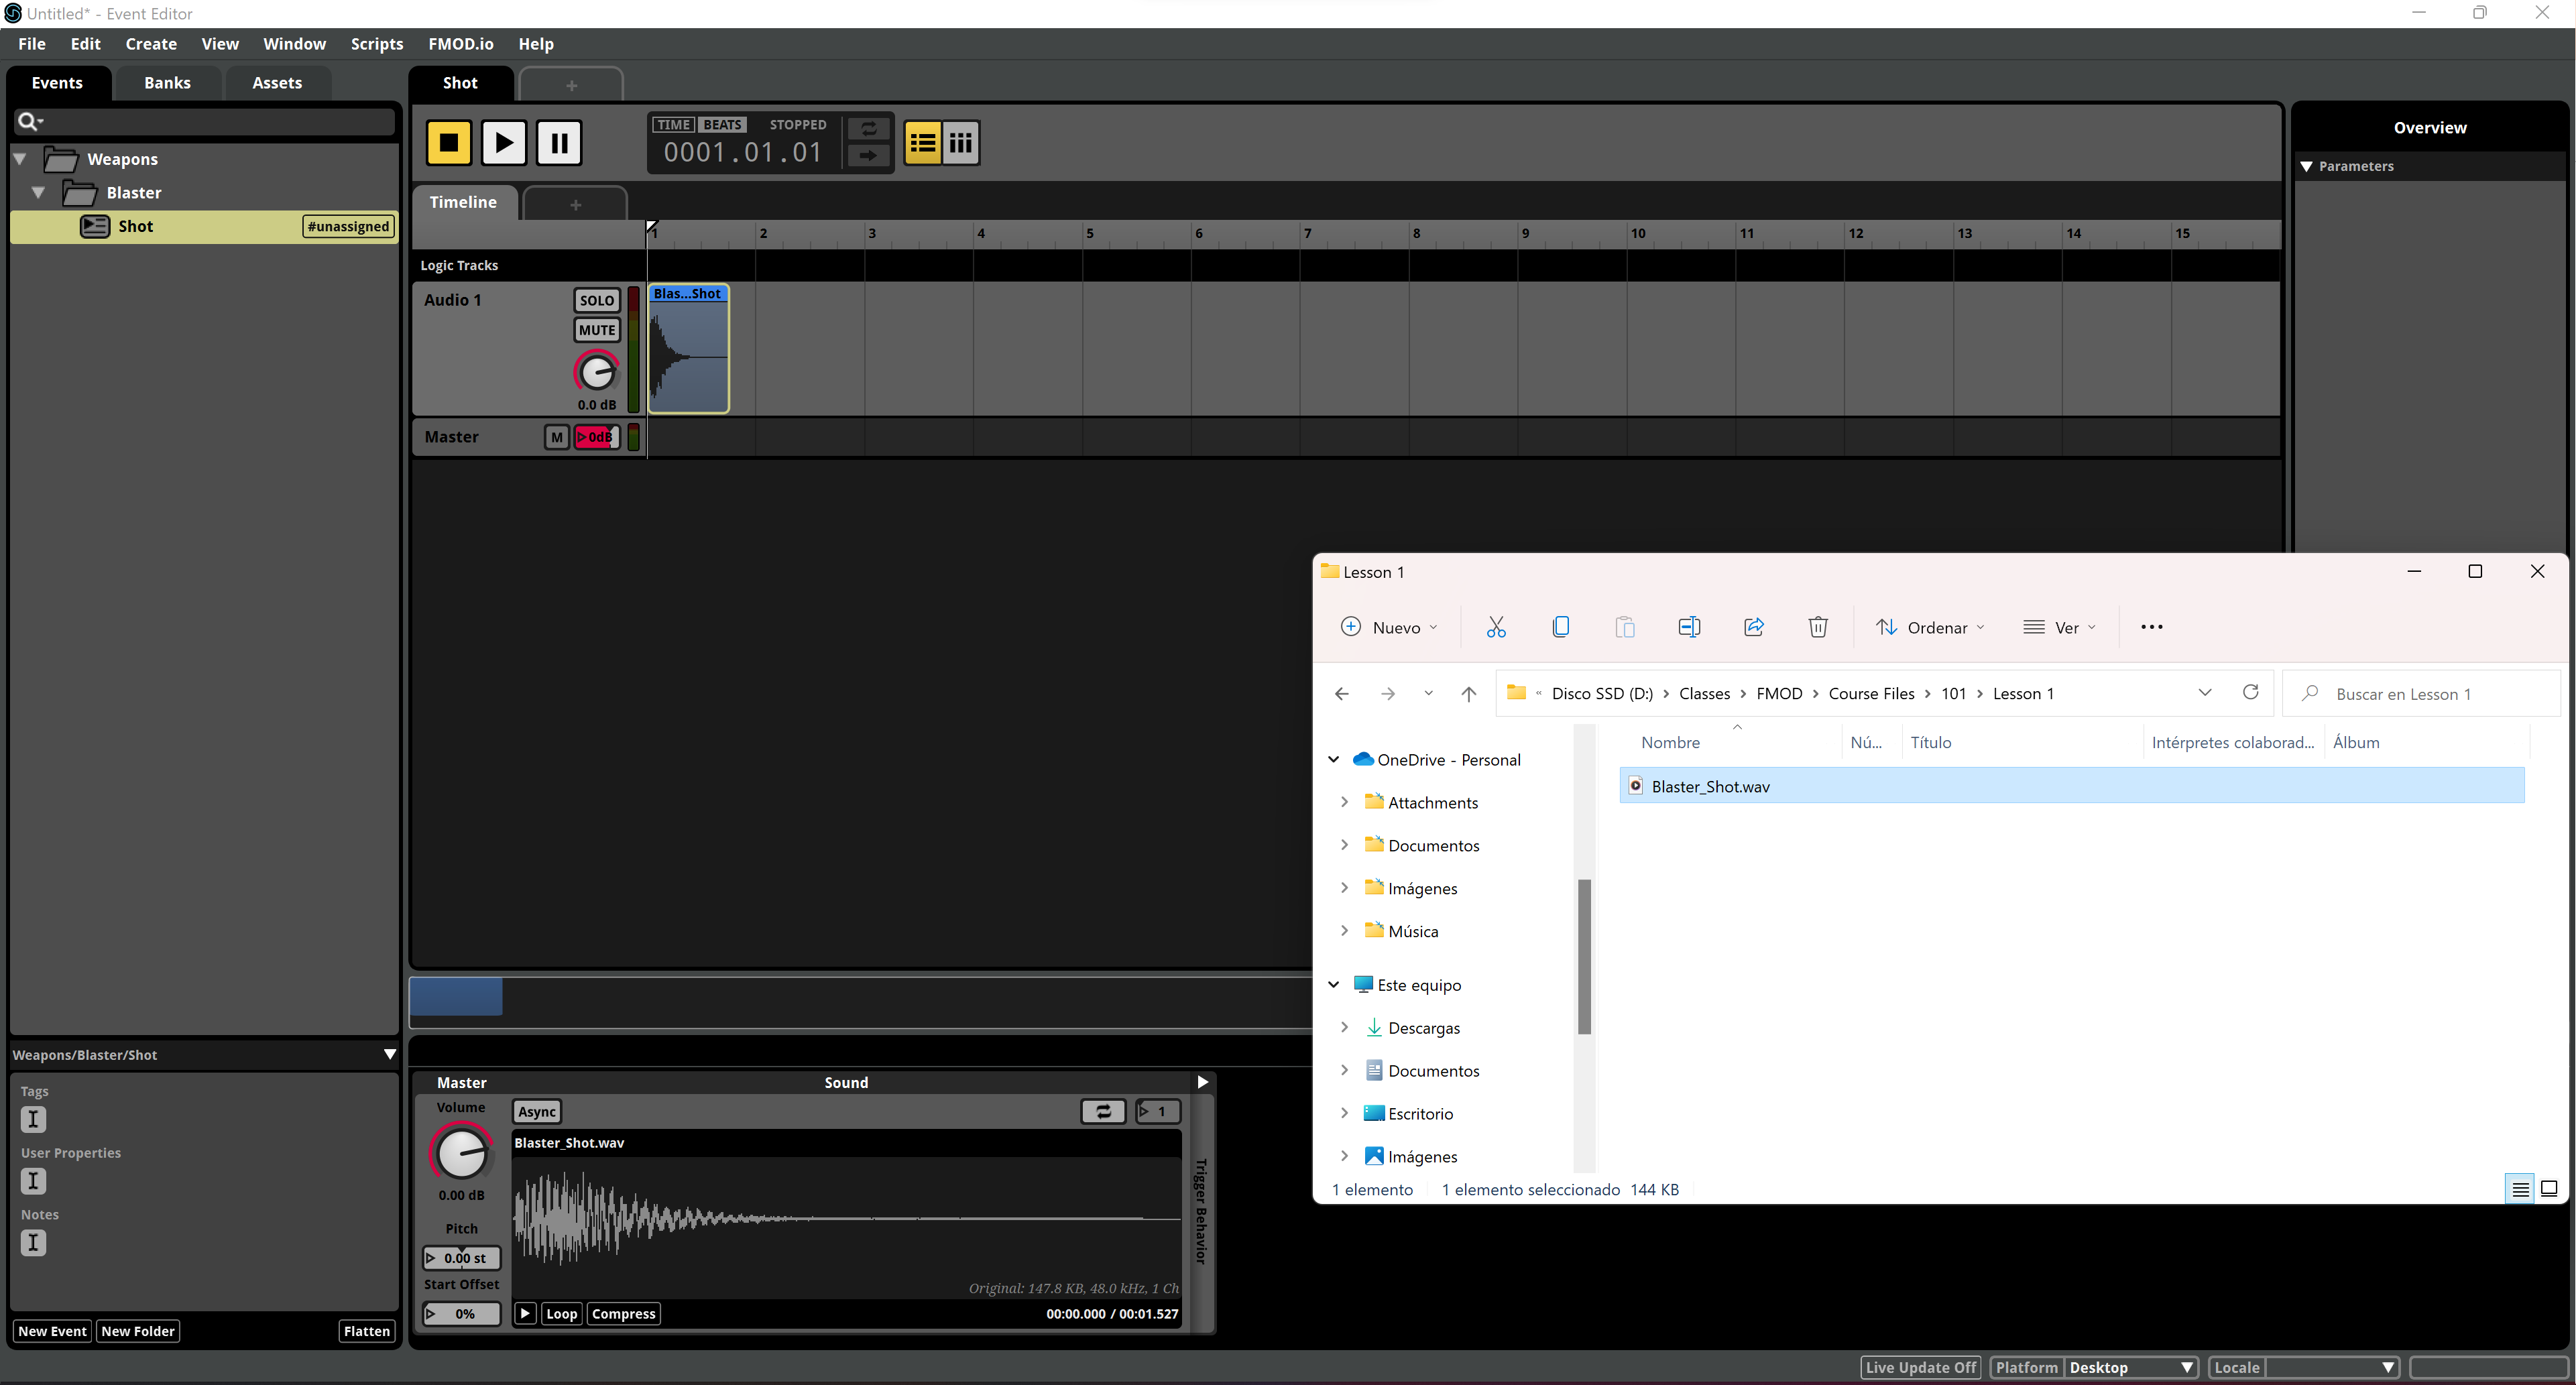Toggle the Async button in the Sound panel
This screenshot has height=1385, width=2576.
tap(537, 1111)
